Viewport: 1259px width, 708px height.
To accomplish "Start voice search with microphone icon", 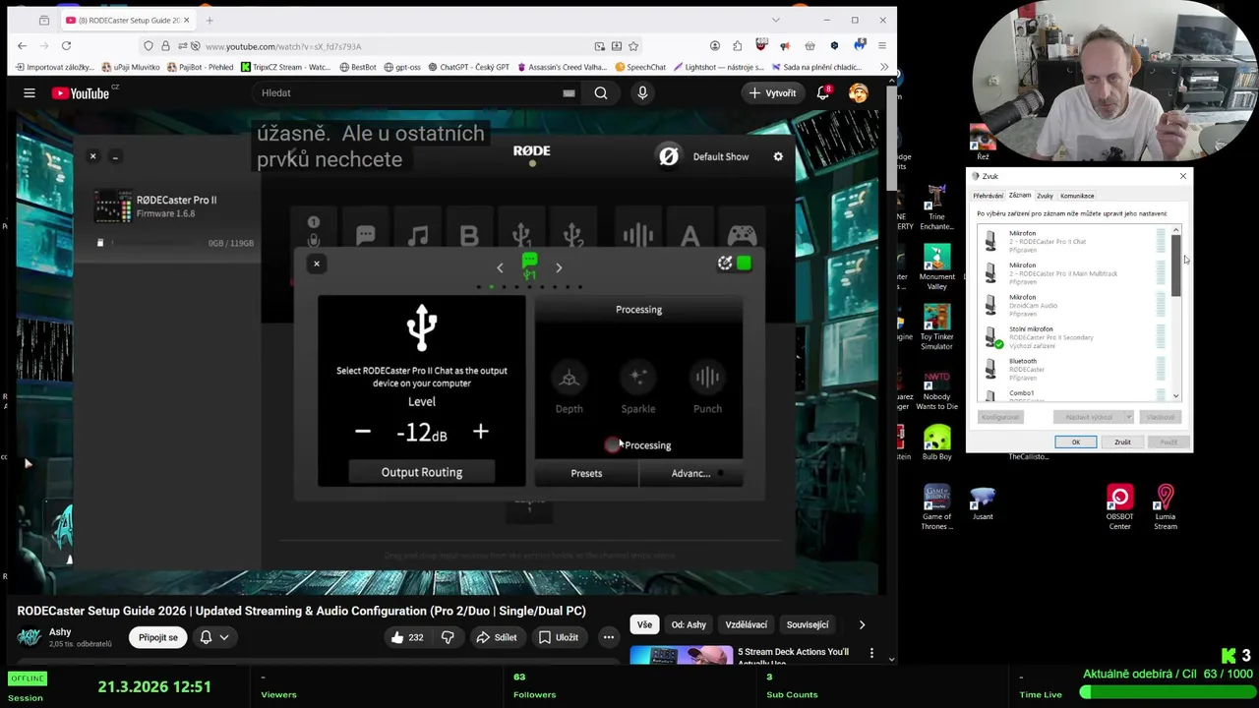I will pos(642,92).
